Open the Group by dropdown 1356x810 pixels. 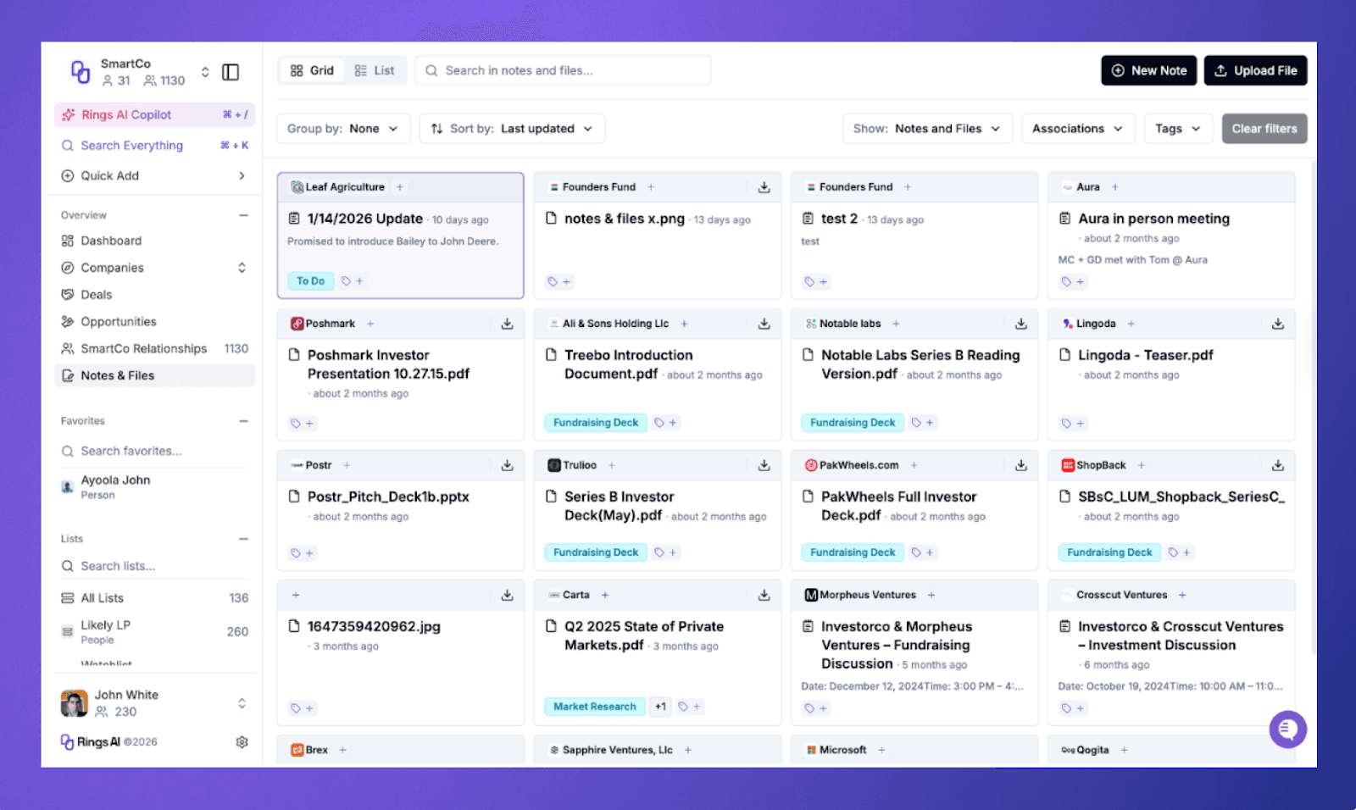point(342,128)
